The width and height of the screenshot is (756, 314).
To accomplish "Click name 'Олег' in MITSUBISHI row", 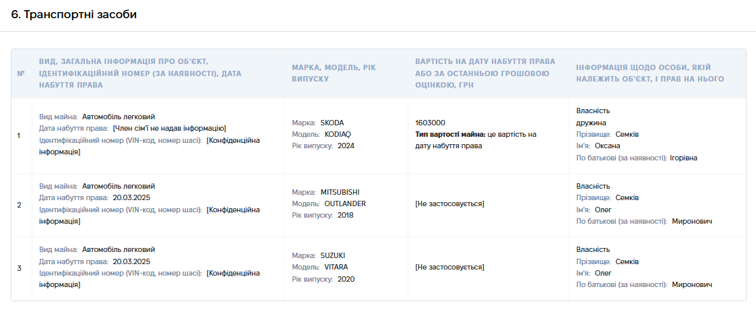I will pyautogui.click(x=603, y=210).
